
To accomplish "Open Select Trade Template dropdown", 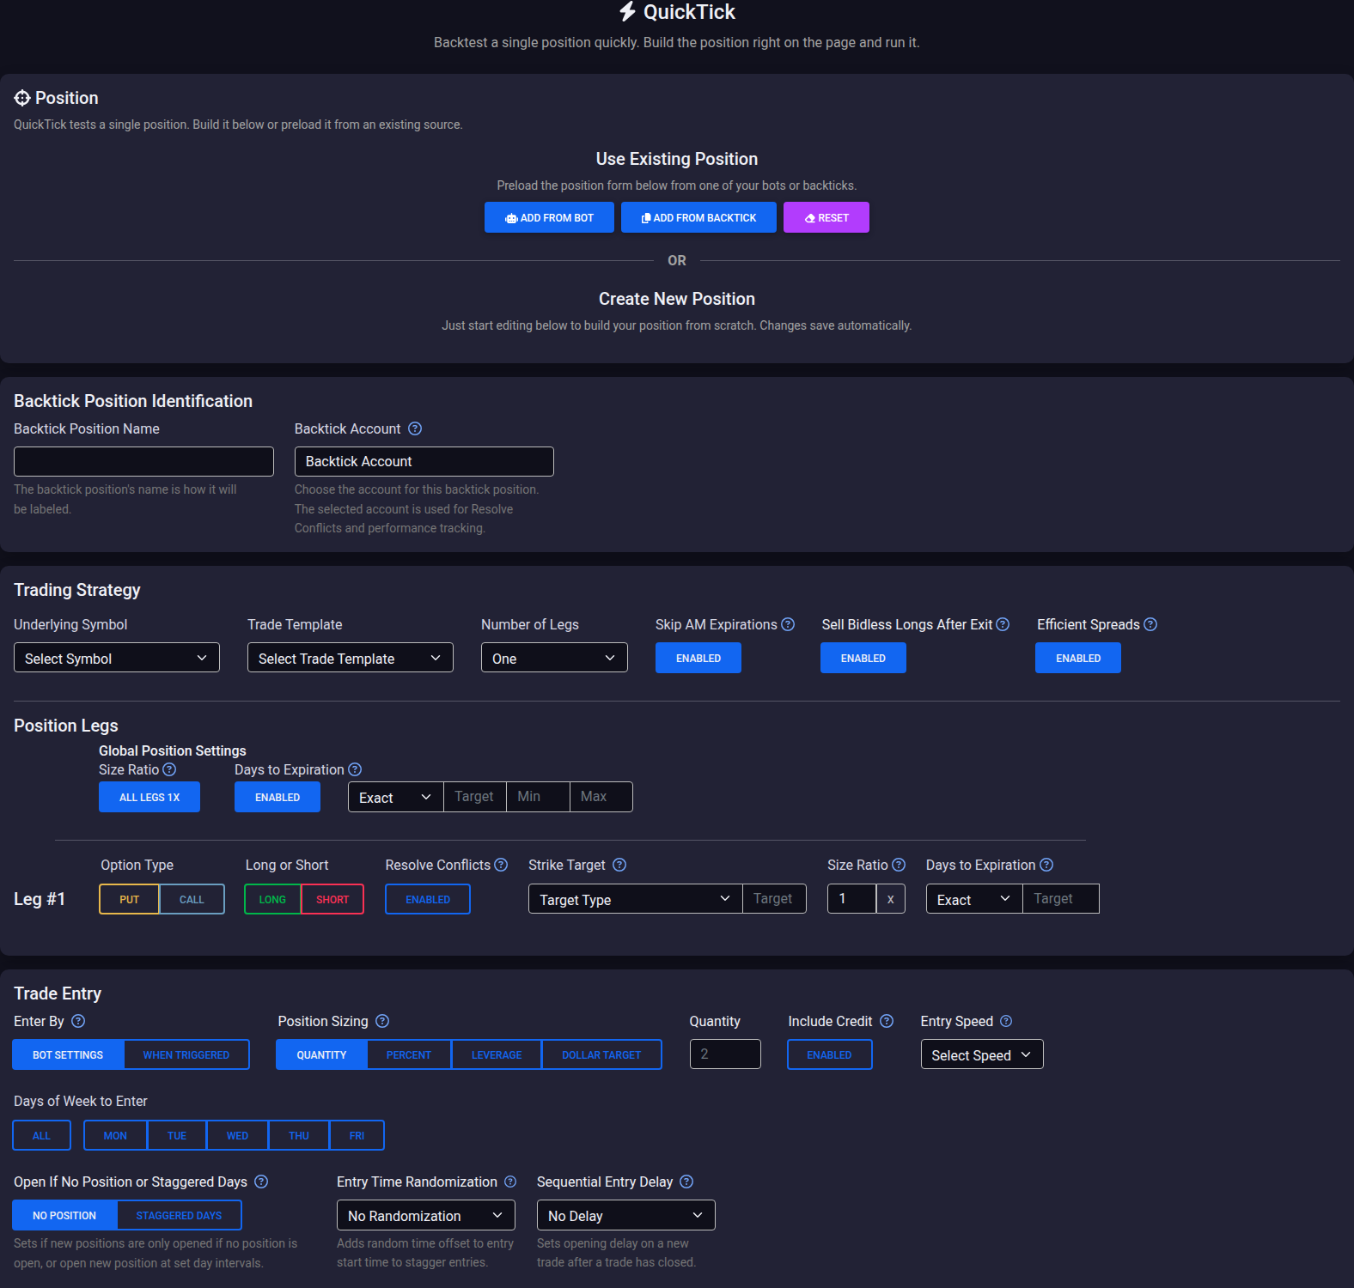I will pos(351,658).
